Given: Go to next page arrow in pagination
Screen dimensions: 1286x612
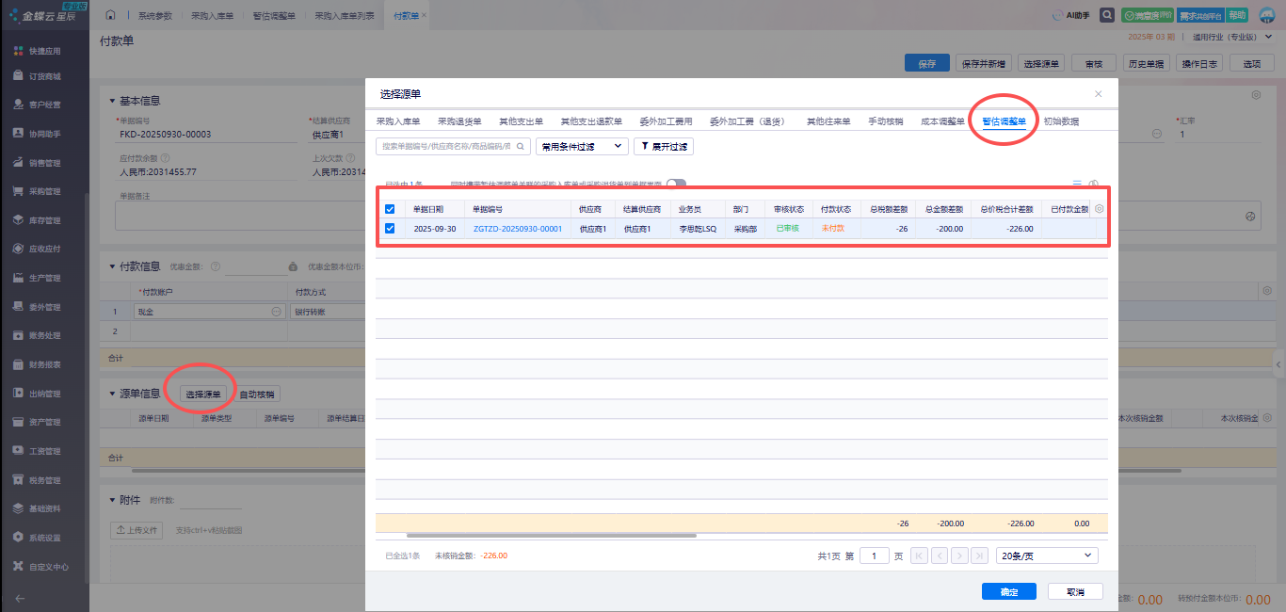Looking at the screenshot, I should 959,556.
